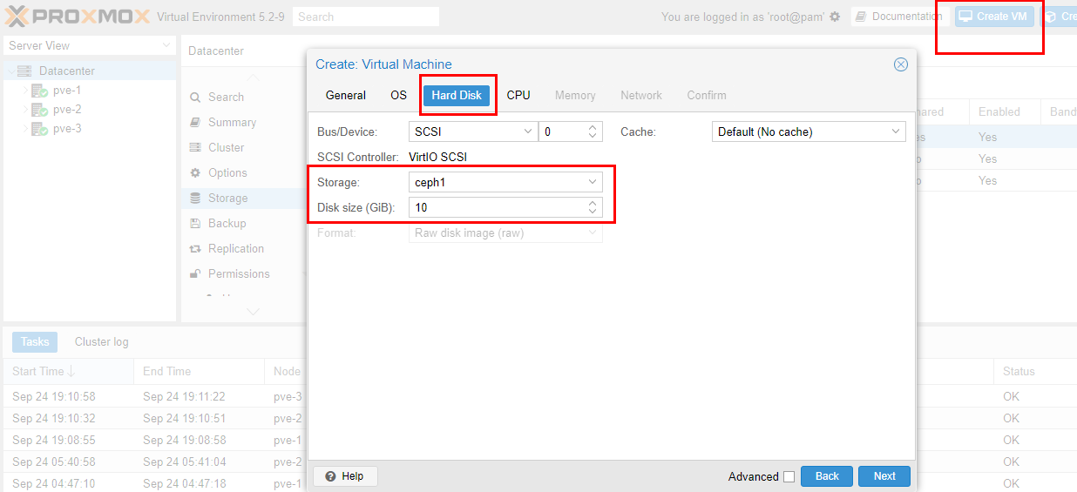
Task: Collapse the Datacenter tree node
Action: 10,71
